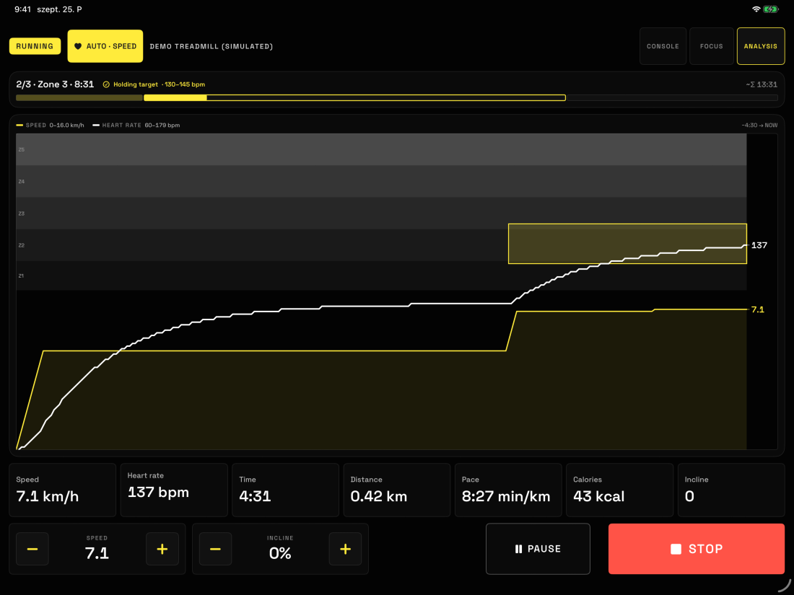Click the speed value 7.1 between steppers
This screenshot has width=794, height=595.
[97, 553]
